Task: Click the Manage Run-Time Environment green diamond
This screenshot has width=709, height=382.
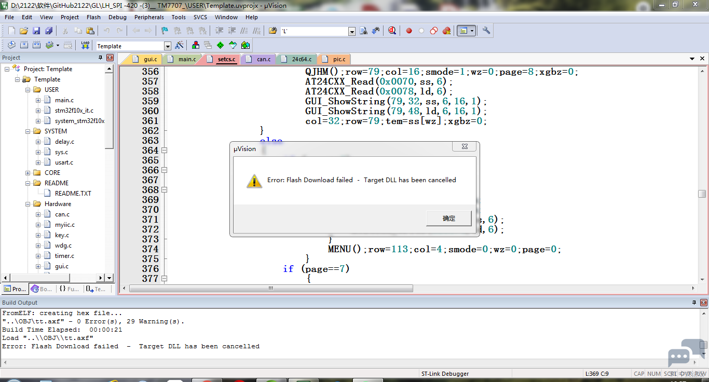Action: [220, 46]
